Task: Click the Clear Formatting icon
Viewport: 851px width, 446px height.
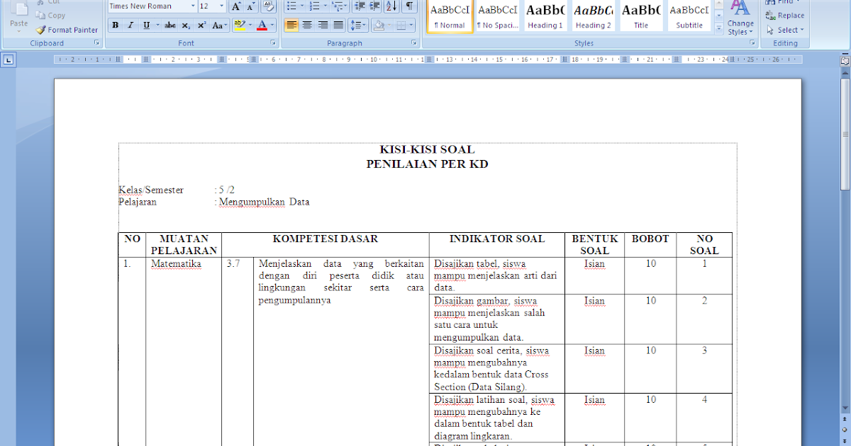Action: [268, 6]
